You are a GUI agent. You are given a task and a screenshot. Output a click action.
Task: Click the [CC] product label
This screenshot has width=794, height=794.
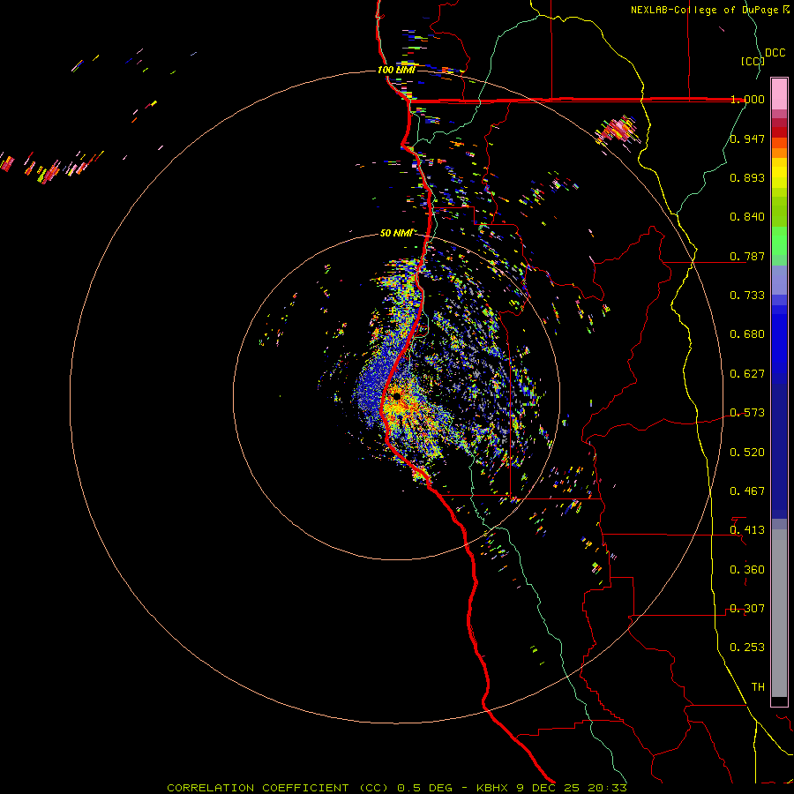click(x=753, y=61)
